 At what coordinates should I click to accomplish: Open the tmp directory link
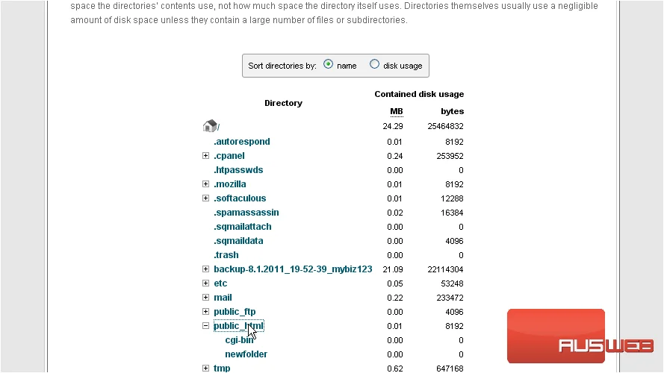[x=222, y=369]
